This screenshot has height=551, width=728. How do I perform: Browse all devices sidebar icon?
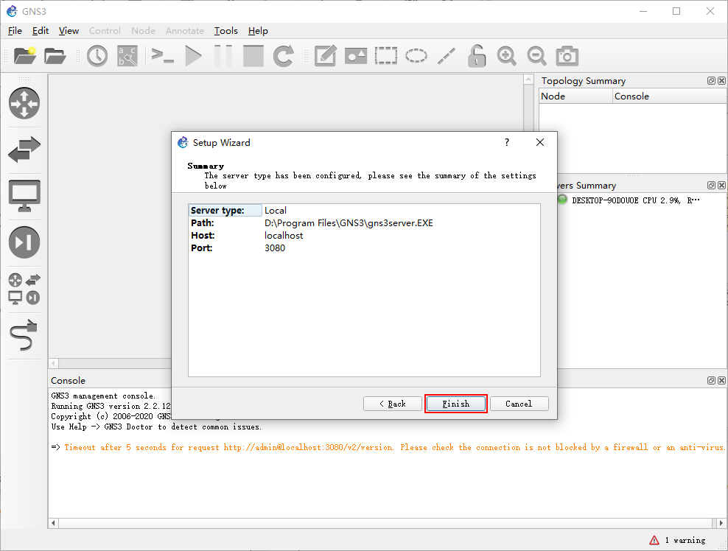click(x=24, y=289)
